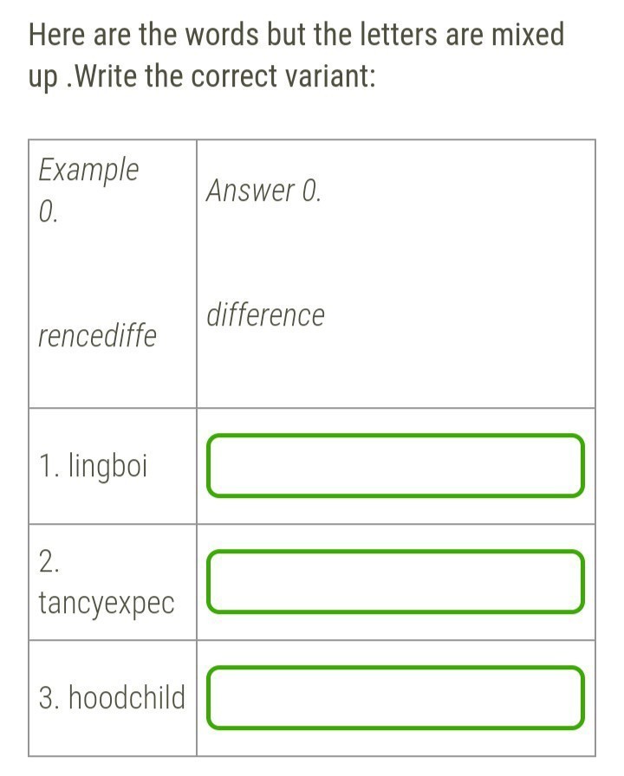Focus the answer field for tancyexpec
Viewport: 624px width, 776px height.
[395, 581]
